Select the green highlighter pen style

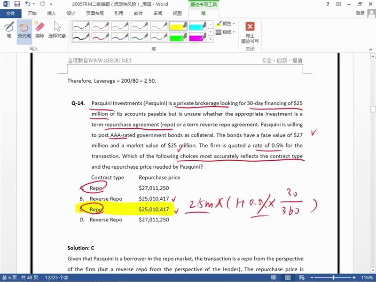(x=178, y=37)
